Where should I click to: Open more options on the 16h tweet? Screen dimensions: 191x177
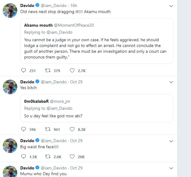[x=171, y=6]
